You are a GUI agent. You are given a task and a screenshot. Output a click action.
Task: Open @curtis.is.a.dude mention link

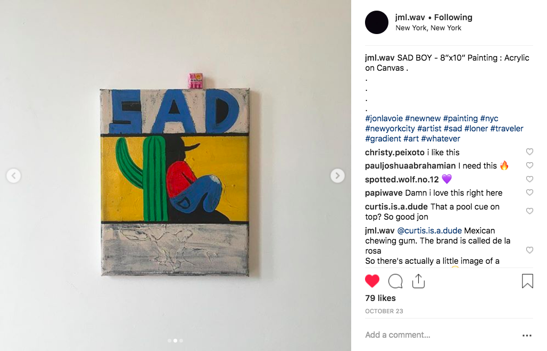point(429,231)
